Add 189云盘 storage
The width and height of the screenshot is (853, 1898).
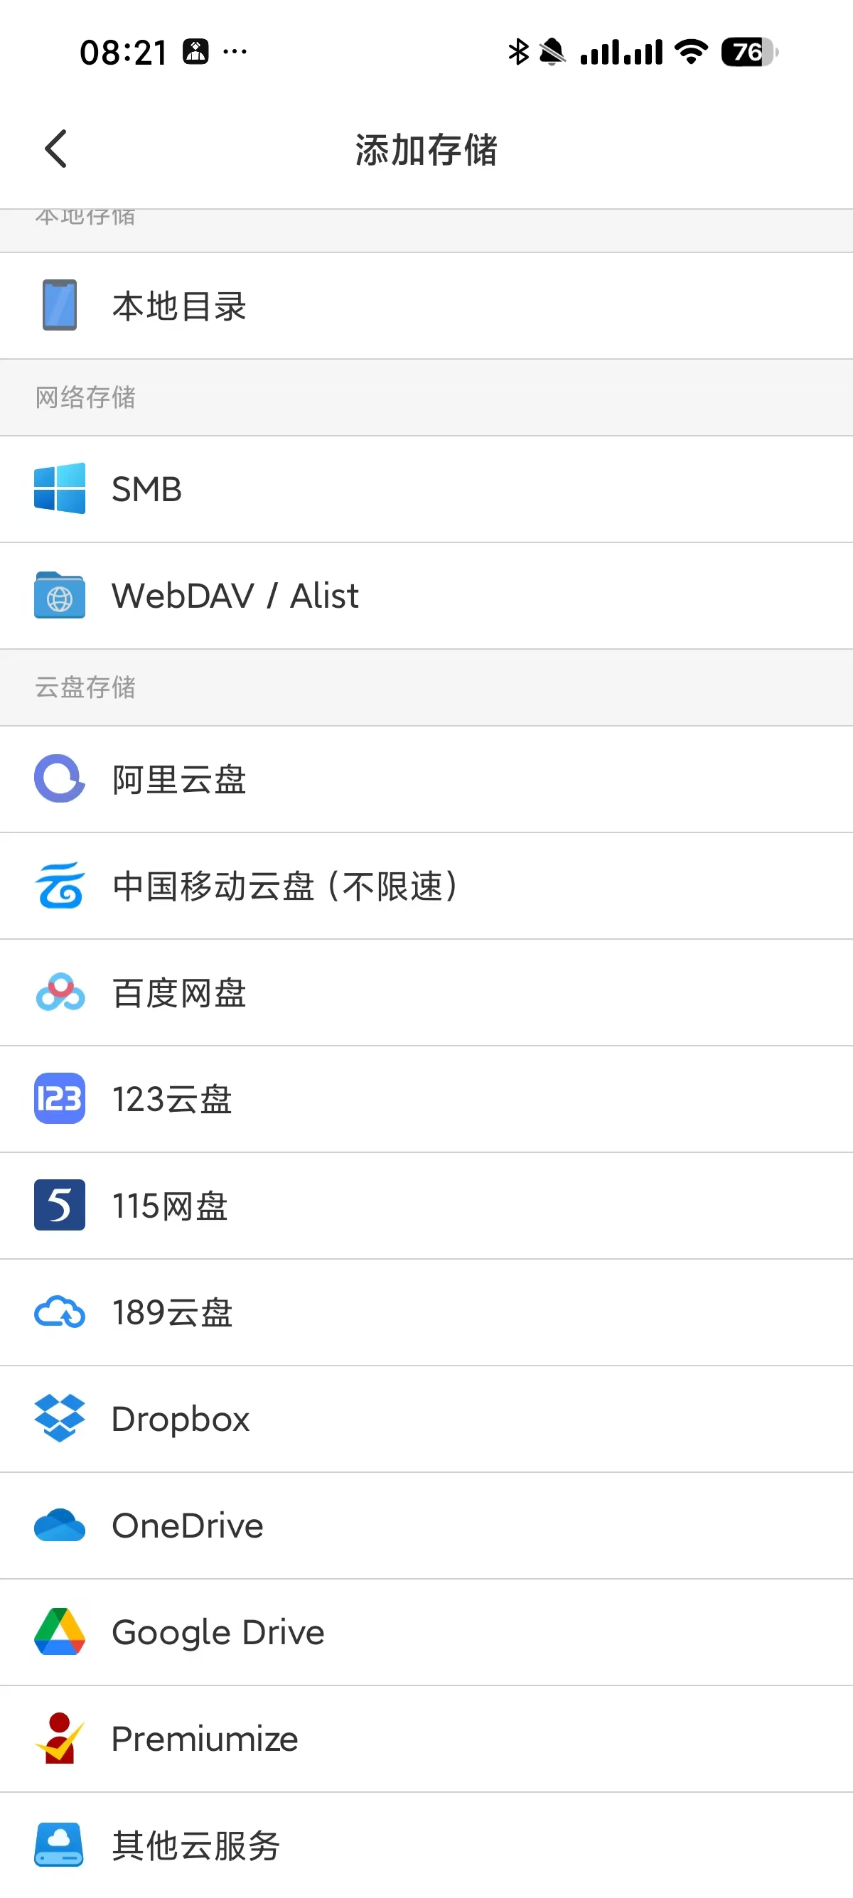pyautogui.click(x=172, y=1313)
